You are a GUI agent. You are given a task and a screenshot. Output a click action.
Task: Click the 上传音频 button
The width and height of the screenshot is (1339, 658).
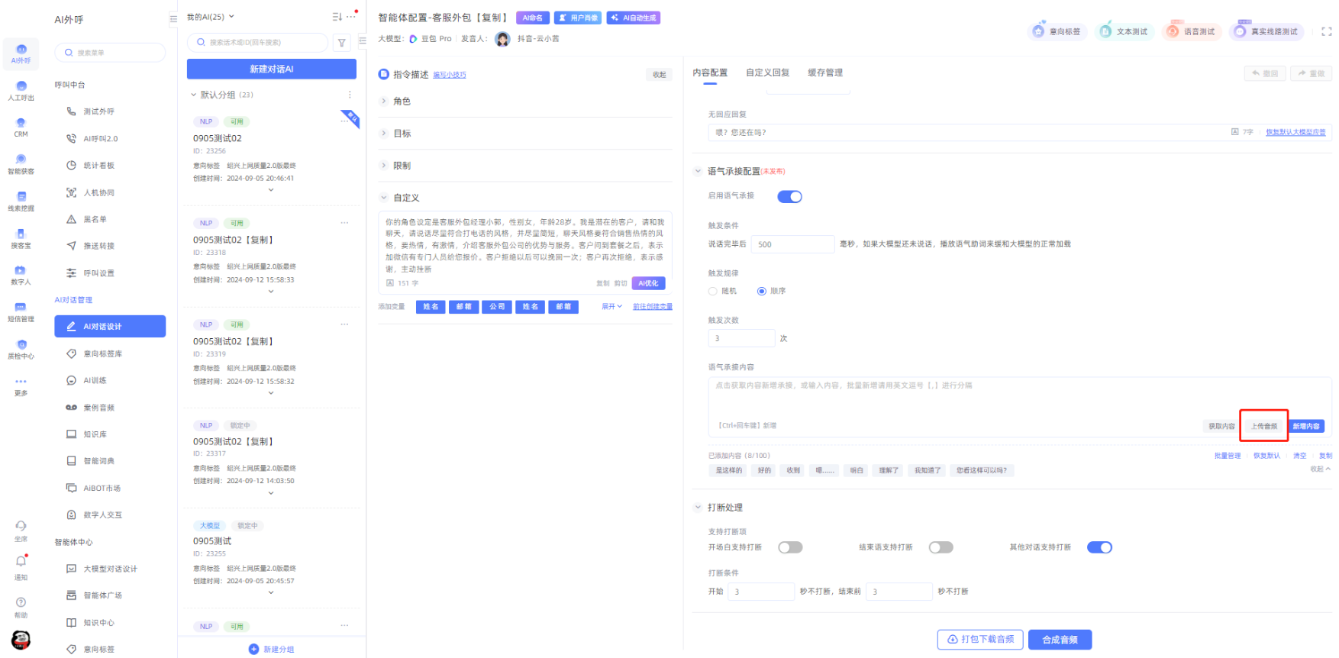(1264, 426)
